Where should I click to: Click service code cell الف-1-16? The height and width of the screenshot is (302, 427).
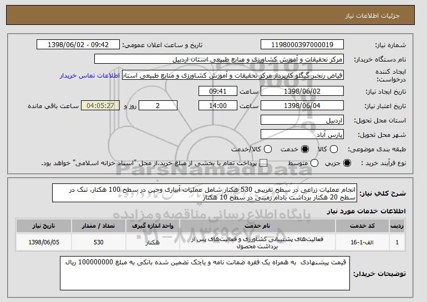[363, 242]
